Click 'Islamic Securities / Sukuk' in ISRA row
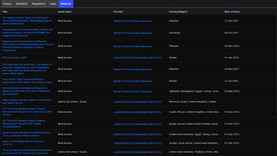The height and width of the screenshot is (156, 277). (x=72, y=102)
